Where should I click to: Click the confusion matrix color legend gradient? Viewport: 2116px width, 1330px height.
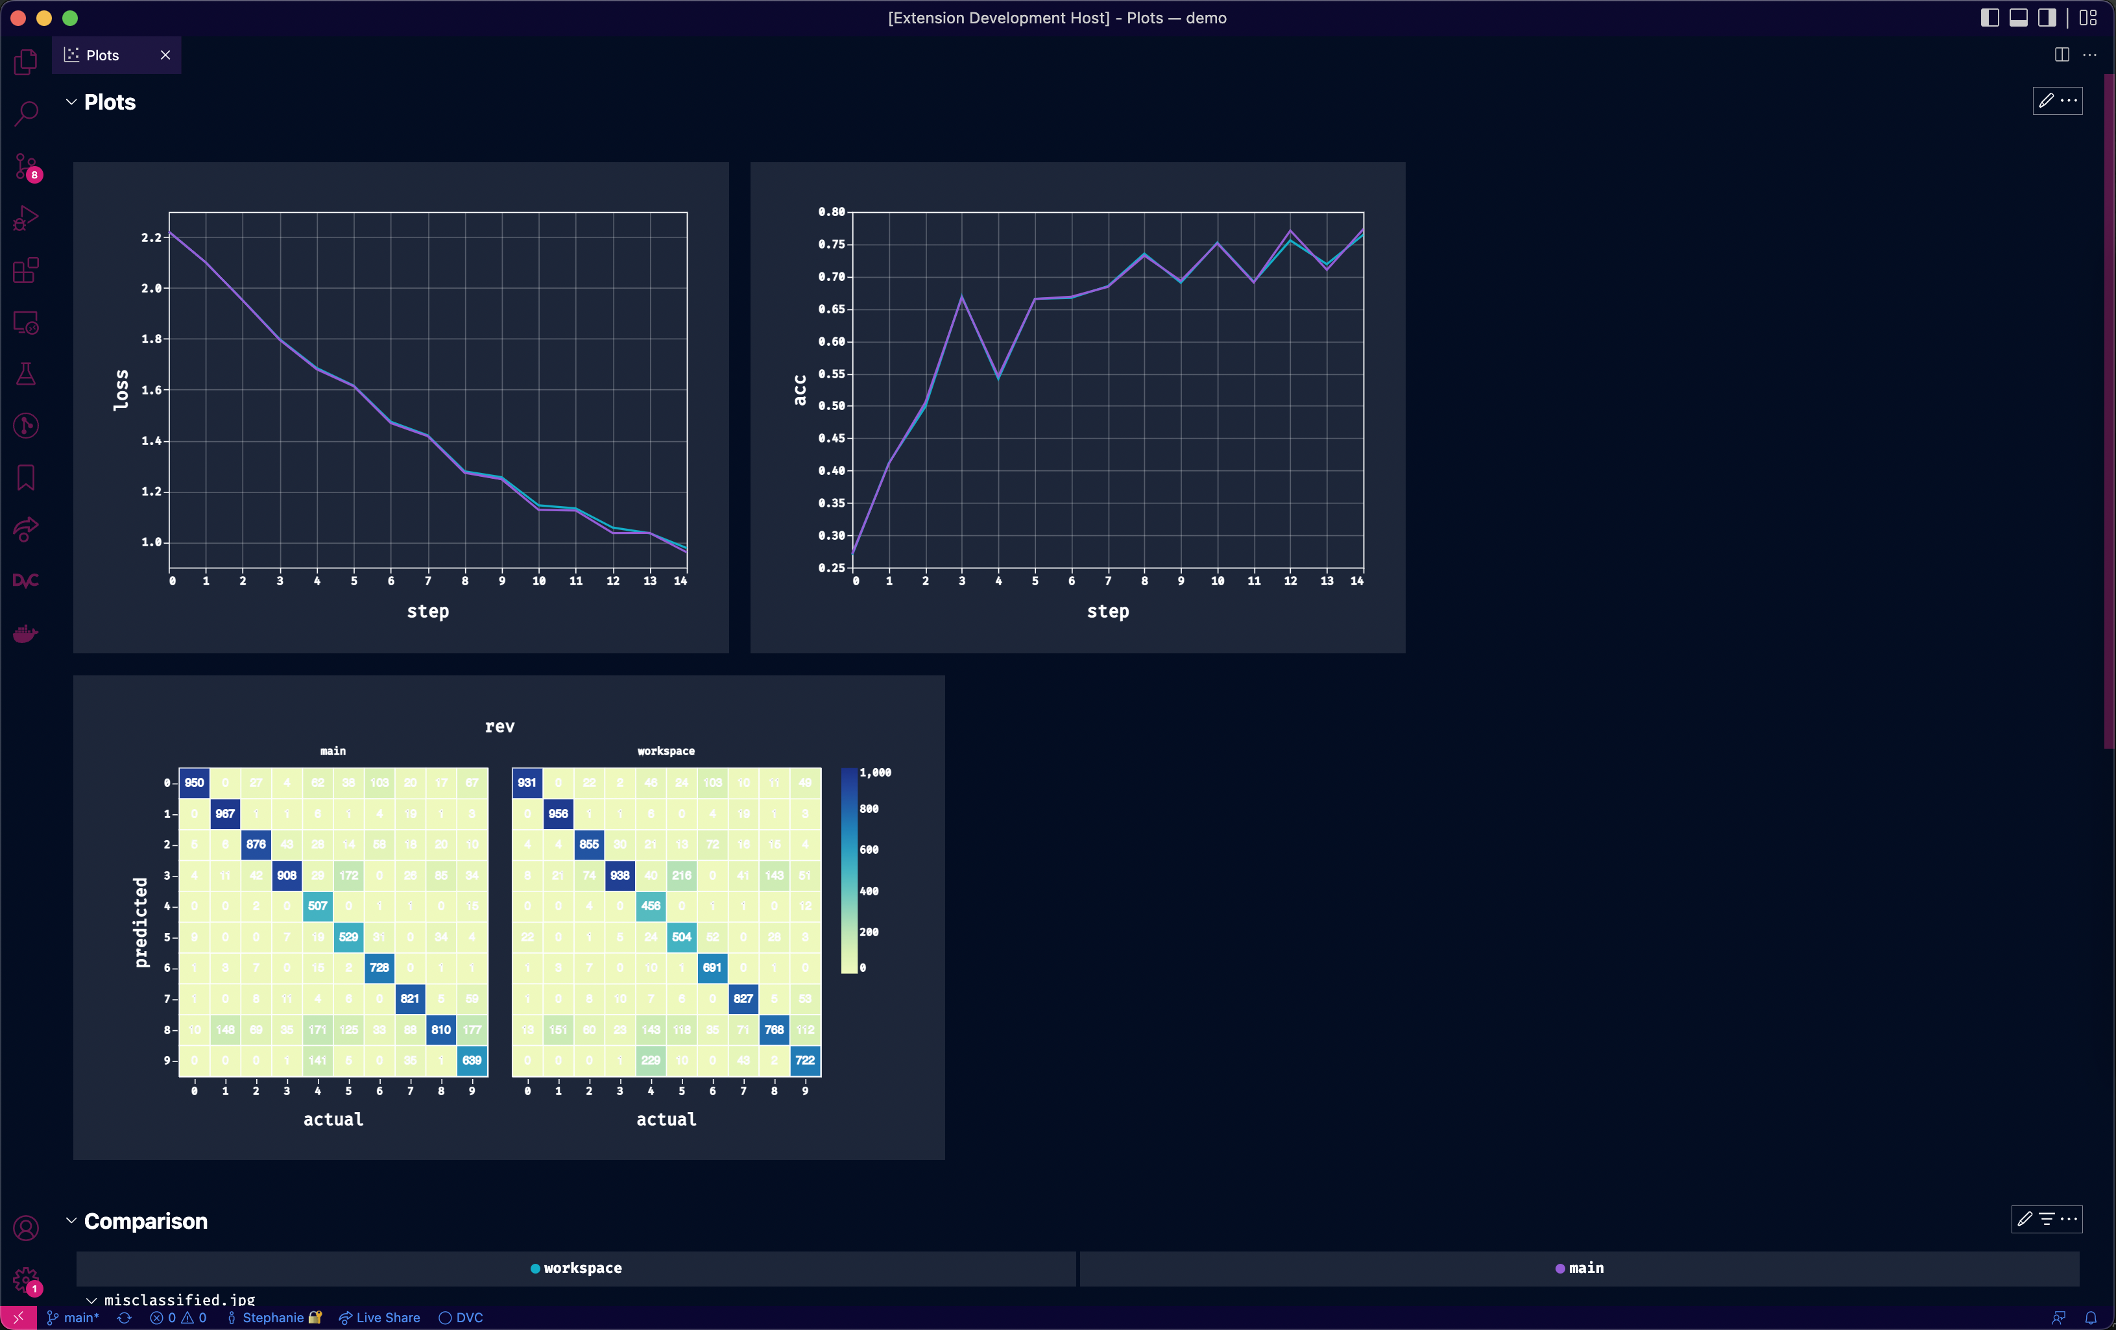point(849,870)
